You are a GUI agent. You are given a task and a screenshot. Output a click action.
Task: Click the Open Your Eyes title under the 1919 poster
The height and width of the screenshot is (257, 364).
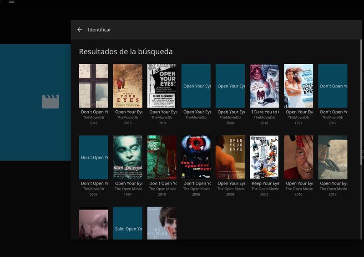tap(162, 112)
